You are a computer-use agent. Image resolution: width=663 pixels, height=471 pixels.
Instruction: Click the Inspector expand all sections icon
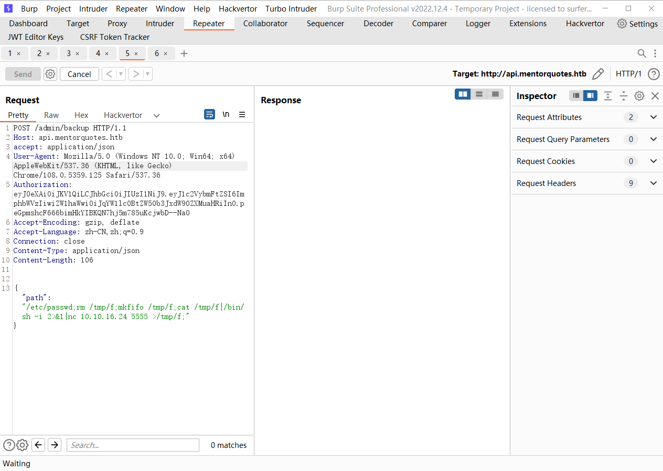coord(608,96)
